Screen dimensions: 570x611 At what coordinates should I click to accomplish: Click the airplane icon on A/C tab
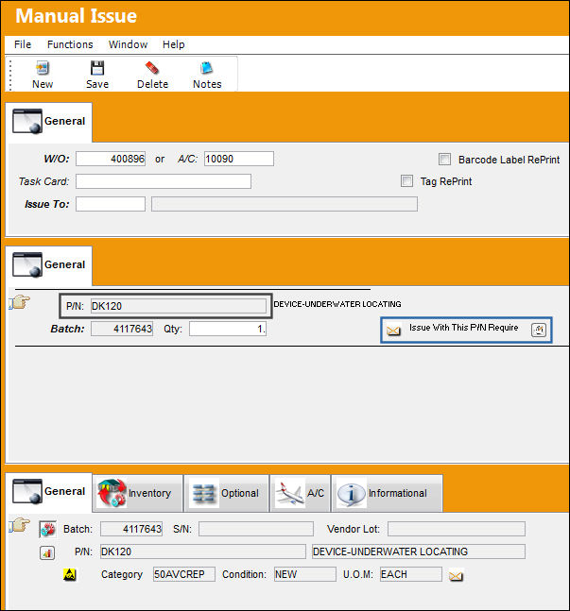coord(289,493)
